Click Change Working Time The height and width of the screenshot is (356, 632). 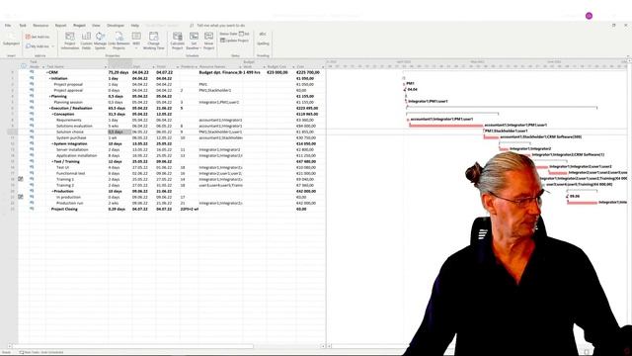pos(154,41)
